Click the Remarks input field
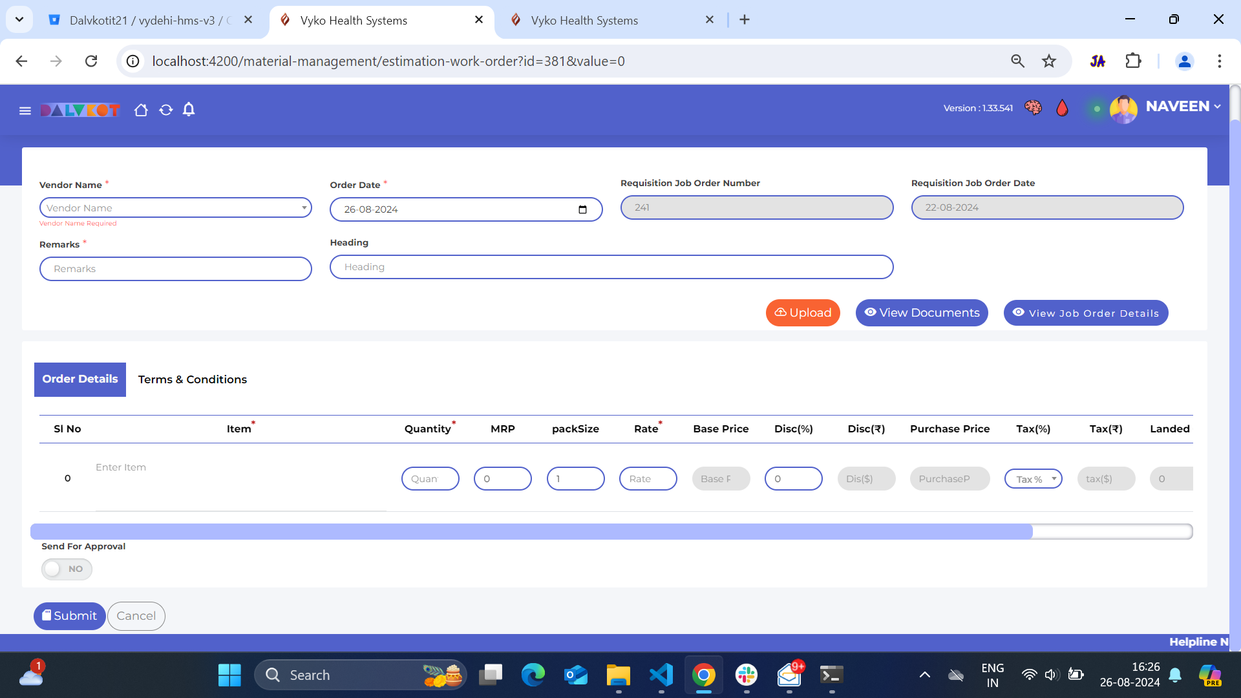 point(175,269)
